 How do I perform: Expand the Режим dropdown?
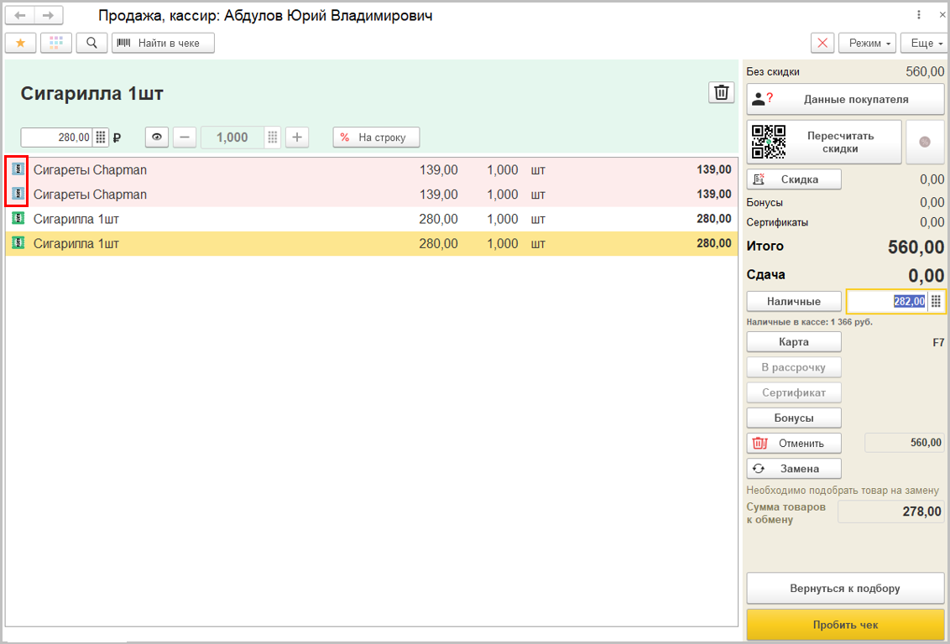pos(869,43)
